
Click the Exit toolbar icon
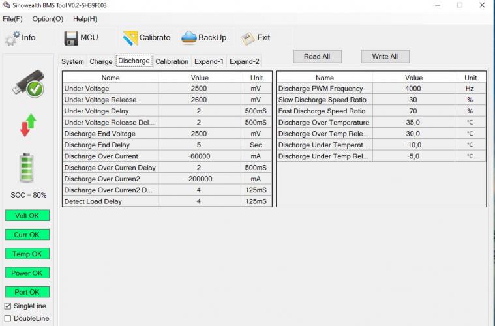point(247,38)
